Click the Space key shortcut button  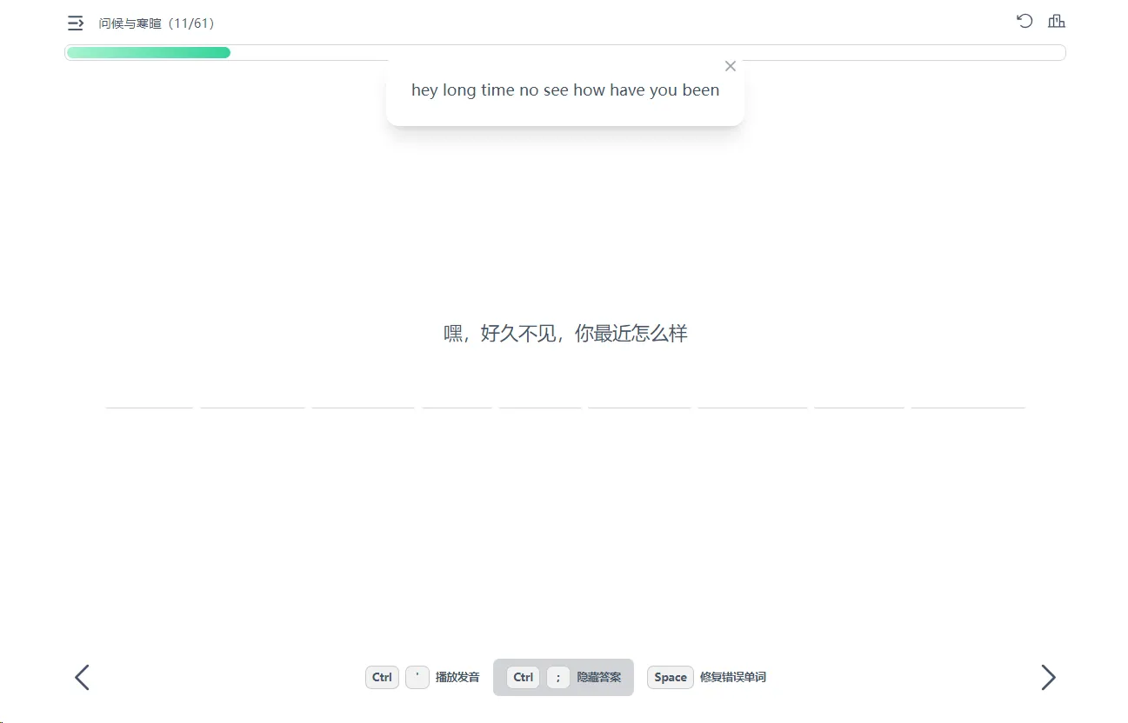click(670, 677)
